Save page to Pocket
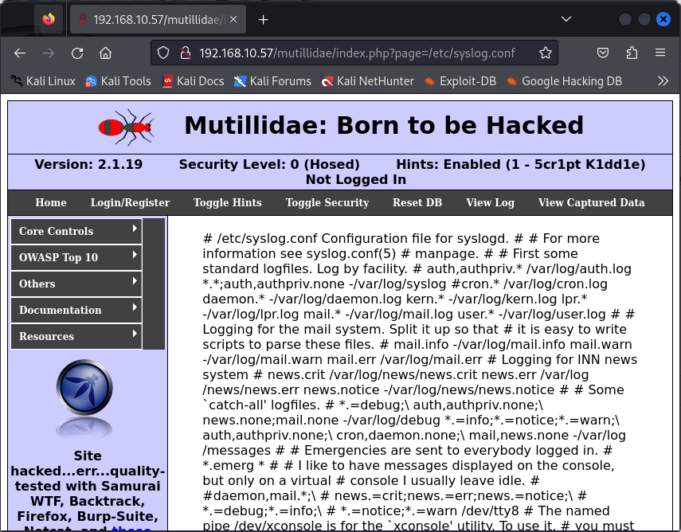 click(603, 53)
